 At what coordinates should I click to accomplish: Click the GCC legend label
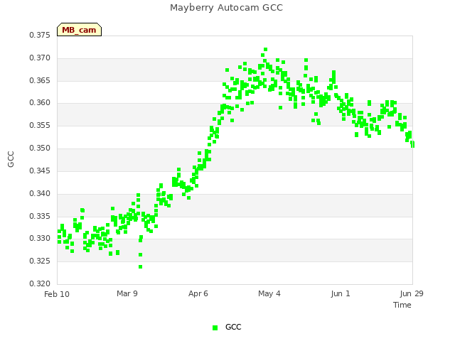pos(233,327)
